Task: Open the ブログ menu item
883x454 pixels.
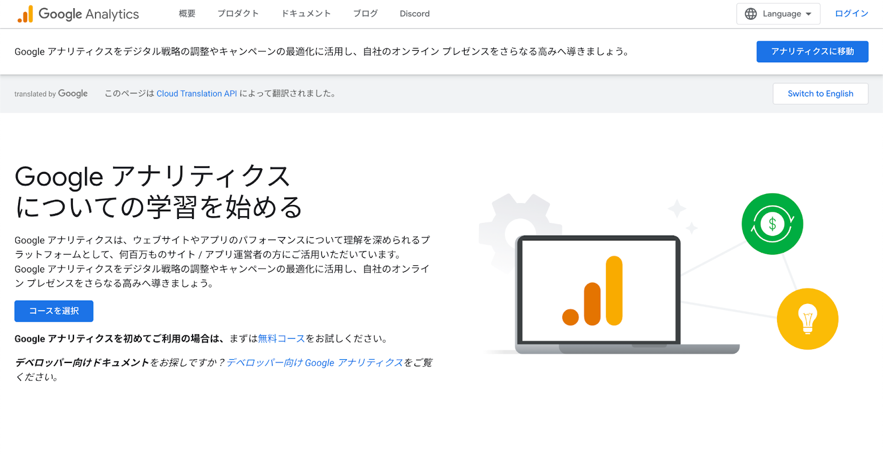Action: point(365,14)
